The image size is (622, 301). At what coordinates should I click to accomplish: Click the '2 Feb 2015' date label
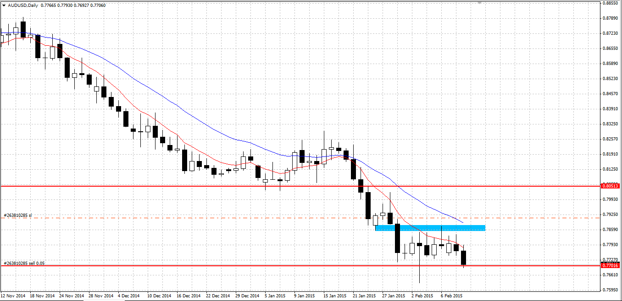[x=422, y=296]
